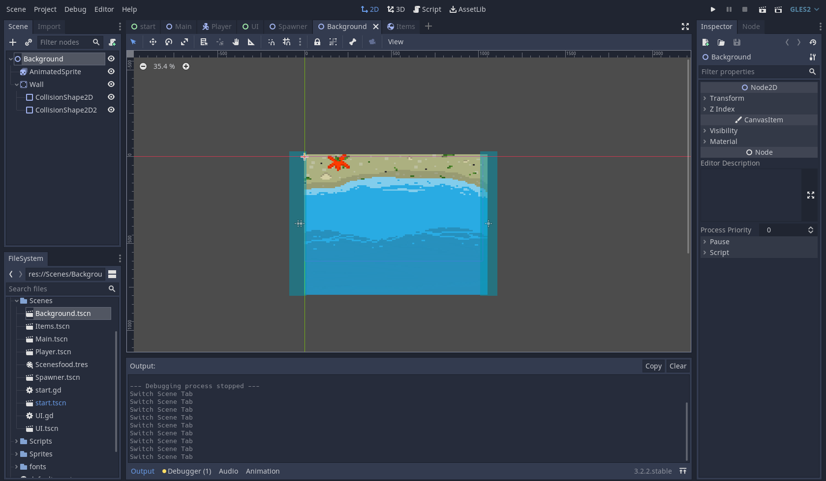
Task: Select the Move mode tool
Action: [153, 42]
